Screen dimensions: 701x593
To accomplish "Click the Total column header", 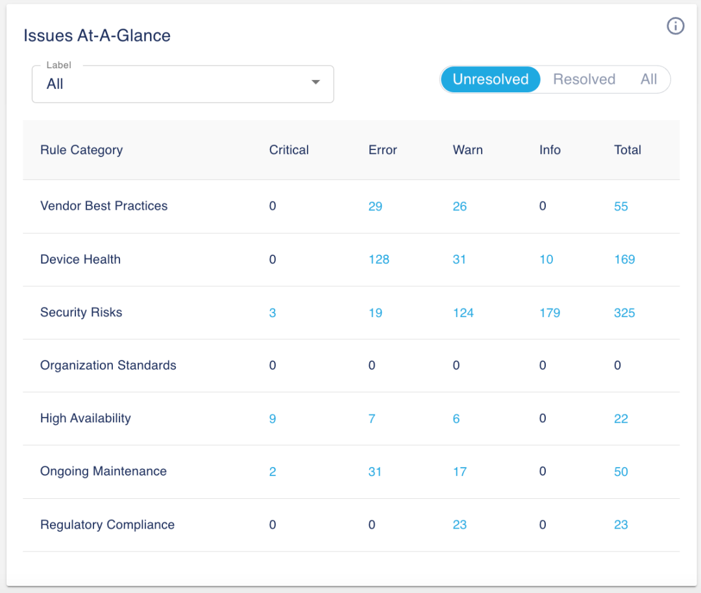I will pos(627,150).
